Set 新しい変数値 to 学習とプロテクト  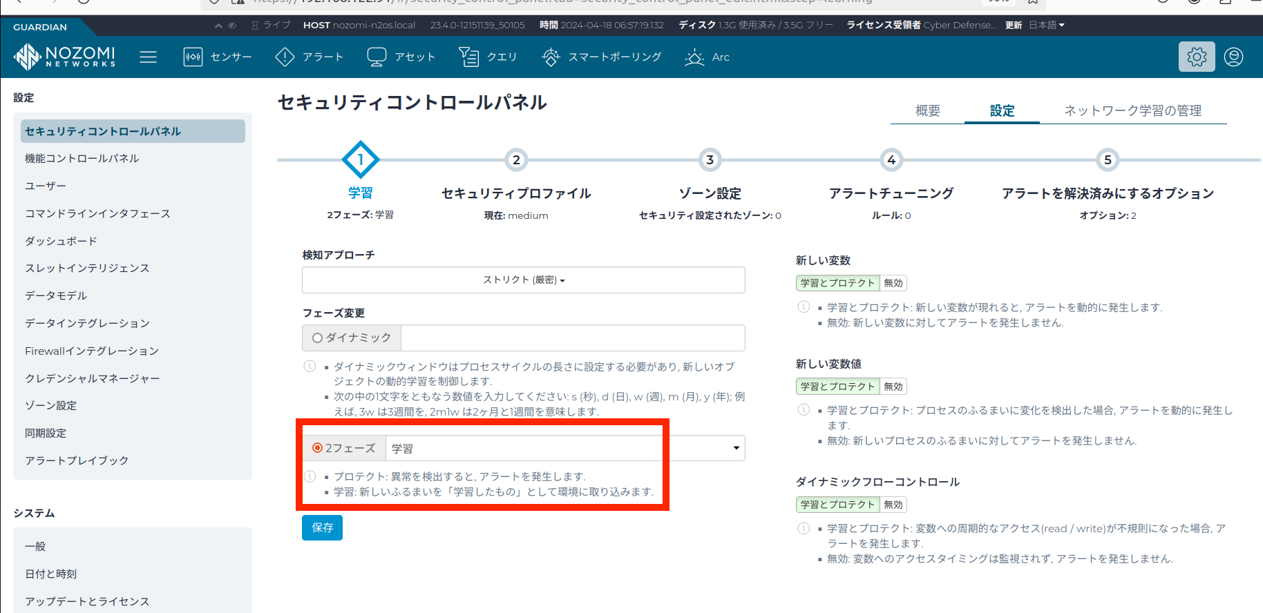click(x=837, y=387)
